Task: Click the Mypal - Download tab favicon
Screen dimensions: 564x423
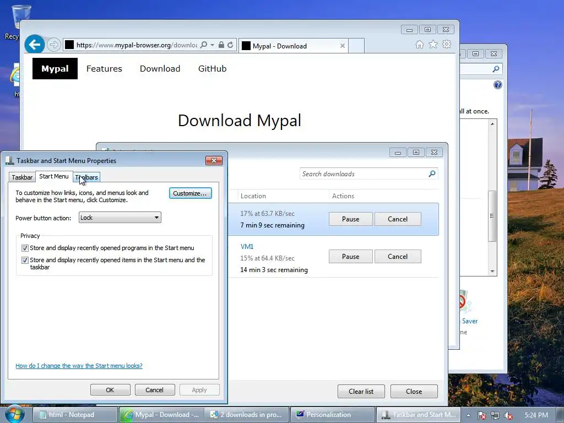Action: pyautogui.click(x=246, y=46)
